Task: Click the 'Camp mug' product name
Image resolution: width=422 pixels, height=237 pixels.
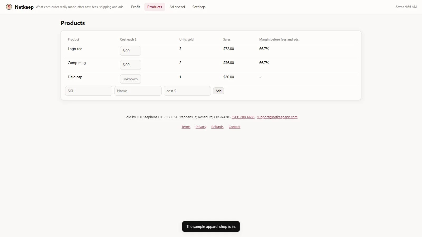Action: [77, 63]
